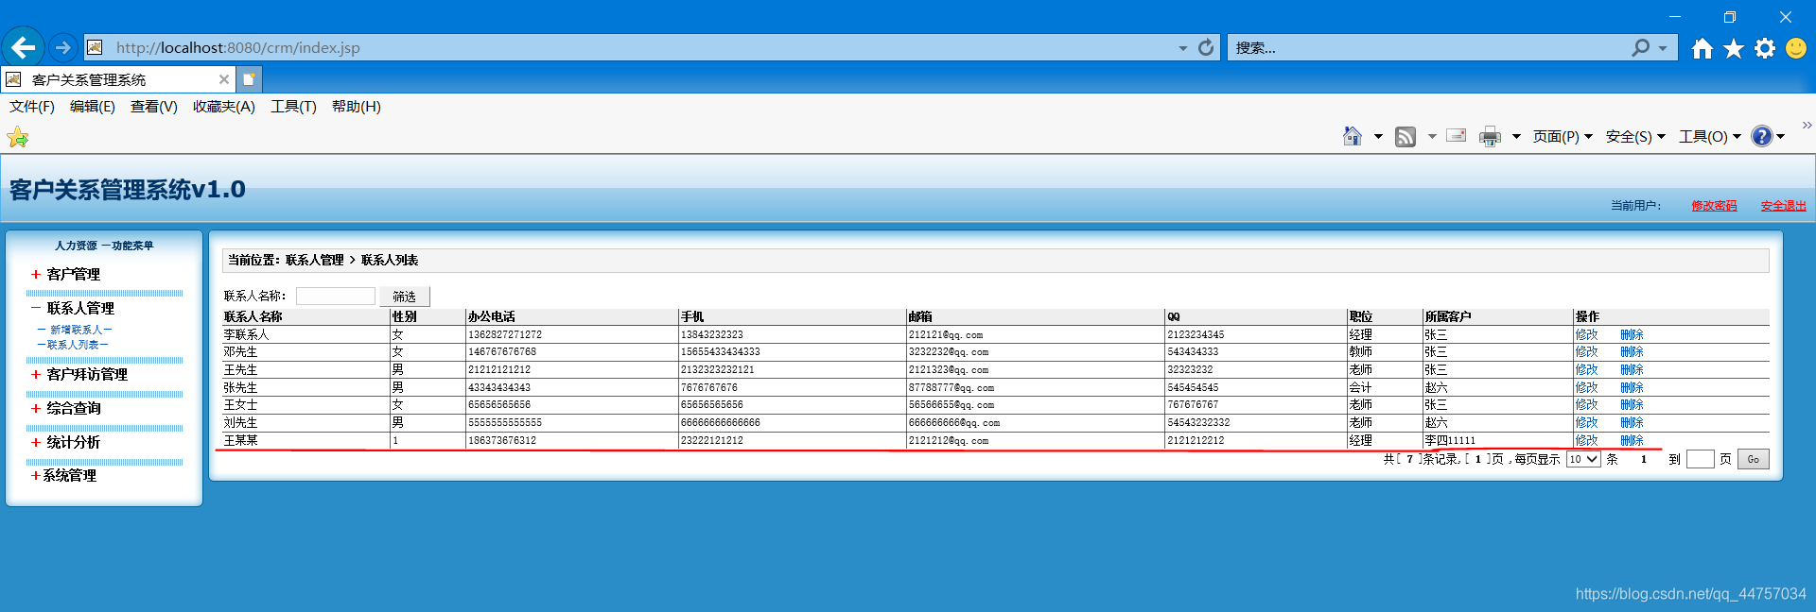Image resolution: width=1816 pixels, height=612 pixels.
Task: Click the add-to-favorites bar star icon
Action: pyautogui.click(x=18, y=138)
